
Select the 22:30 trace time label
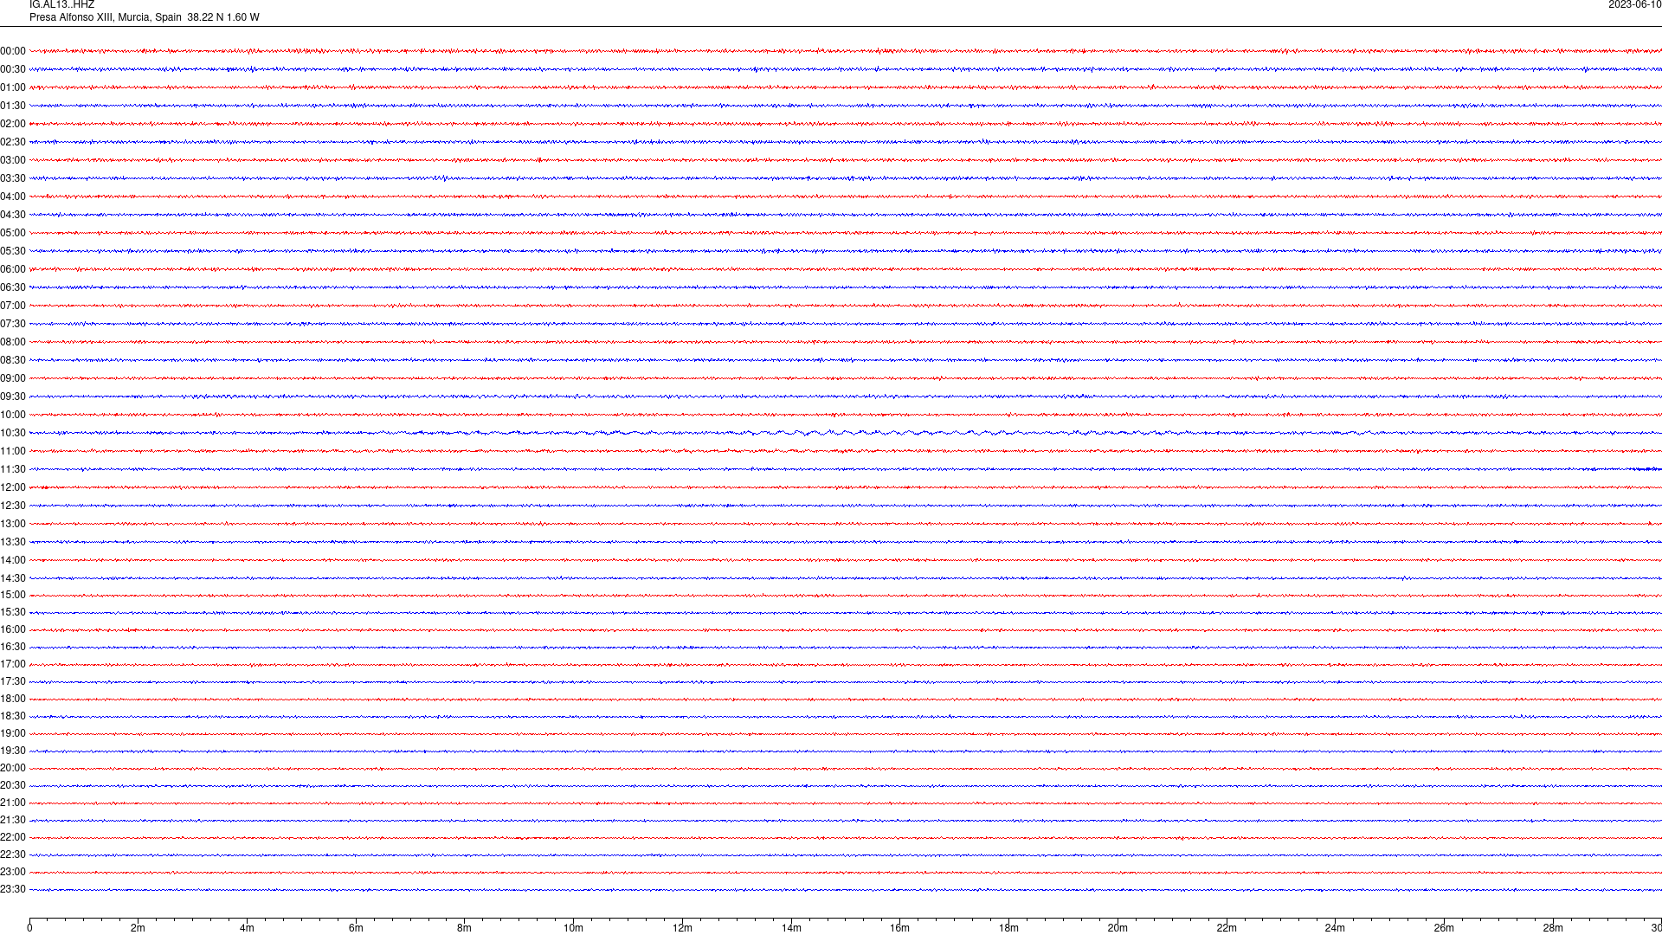pos(13,854)
